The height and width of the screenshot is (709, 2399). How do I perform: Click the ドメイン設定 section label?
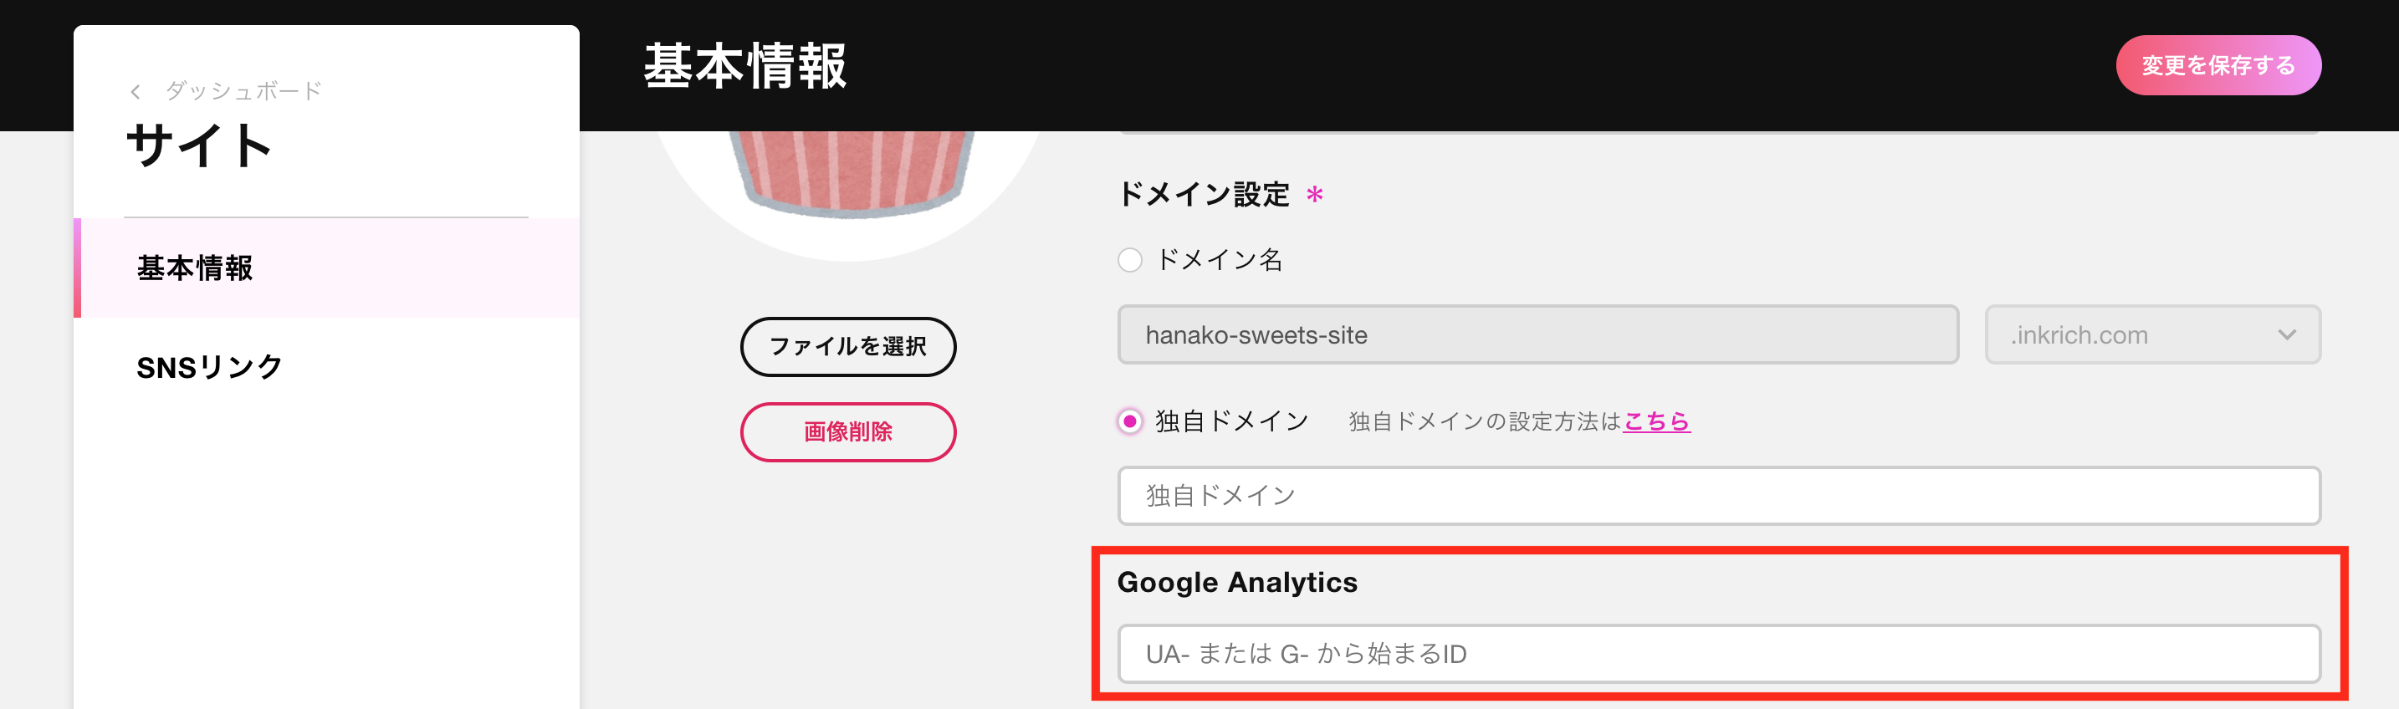click(1203, 195)
